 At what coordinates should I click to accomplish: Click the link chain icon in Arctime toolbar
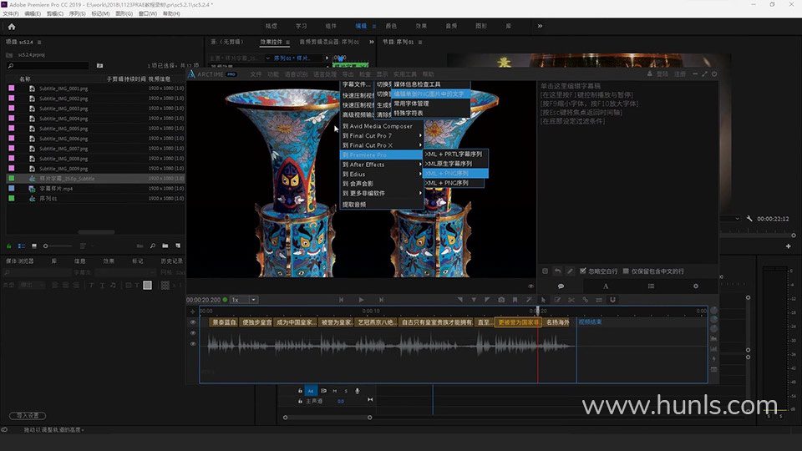pyautogui.click(x=584, y=300)
